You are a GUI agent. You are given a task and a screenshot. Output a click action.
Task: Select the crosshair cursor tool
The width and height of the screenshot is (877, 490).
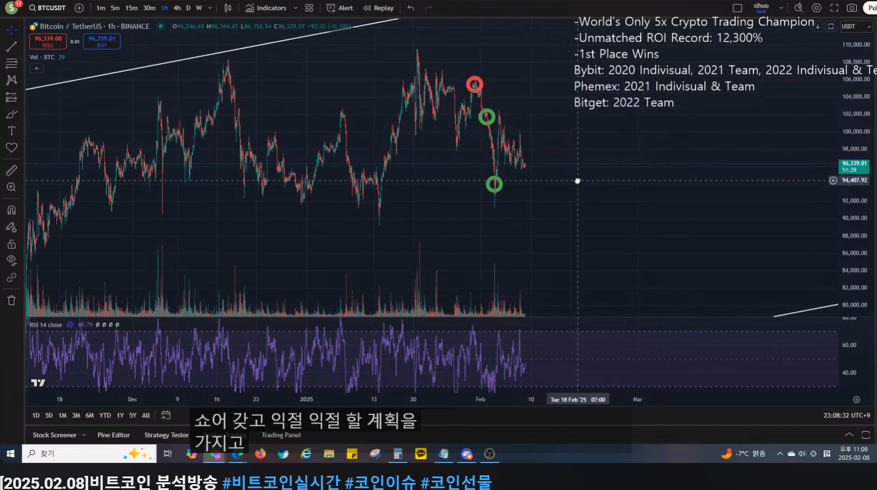point(12,29)
